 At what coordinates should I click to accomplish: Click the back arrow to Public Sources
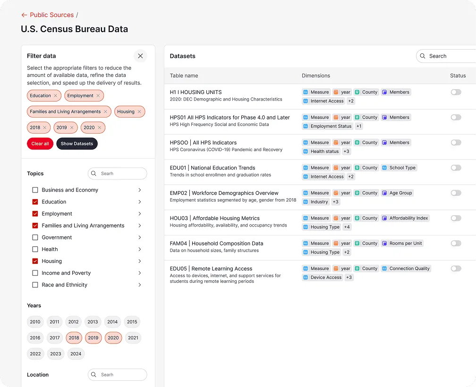coord(24,15)
